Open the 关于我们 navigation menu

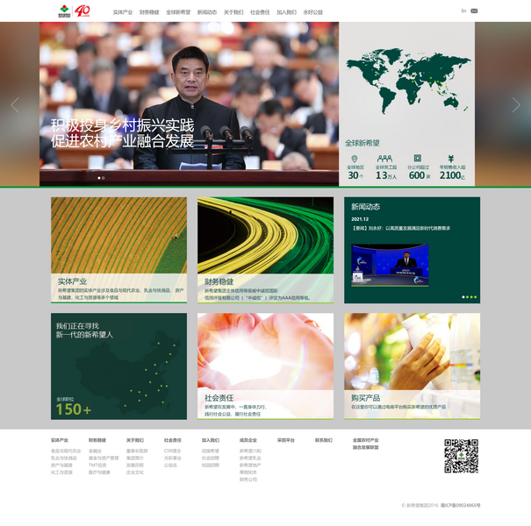[x=233, y=12]
